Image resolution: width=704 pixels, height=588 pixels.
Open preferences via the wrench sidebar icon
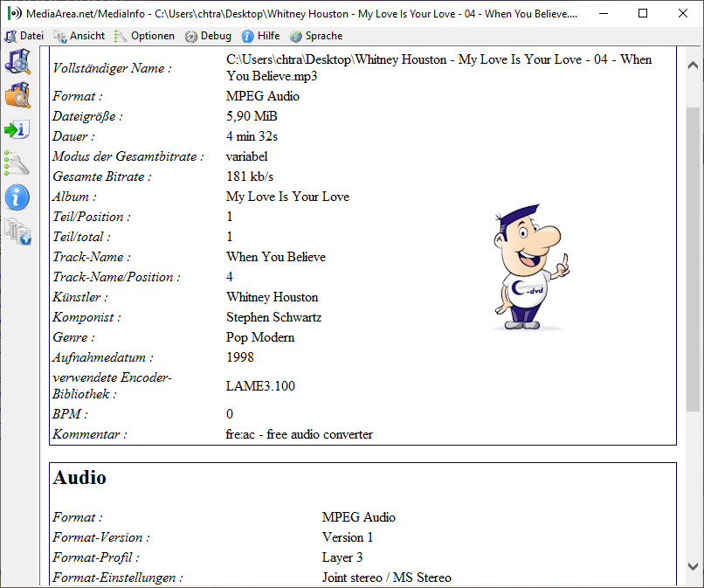point(17,163)
